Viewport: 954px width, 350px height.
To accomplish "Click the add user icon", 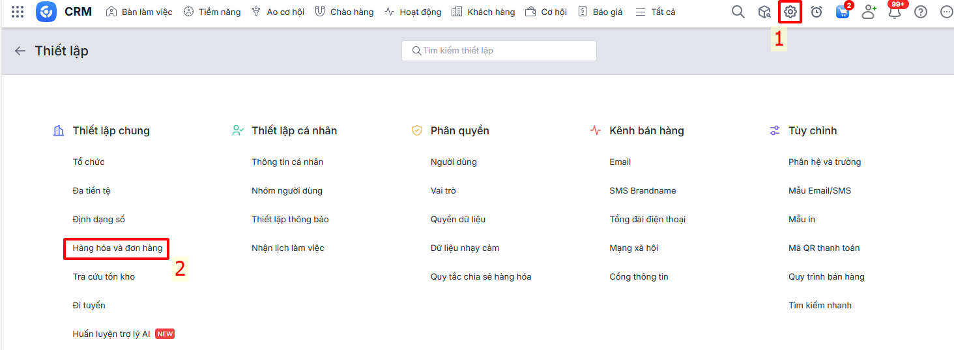I will click(869, 12).
